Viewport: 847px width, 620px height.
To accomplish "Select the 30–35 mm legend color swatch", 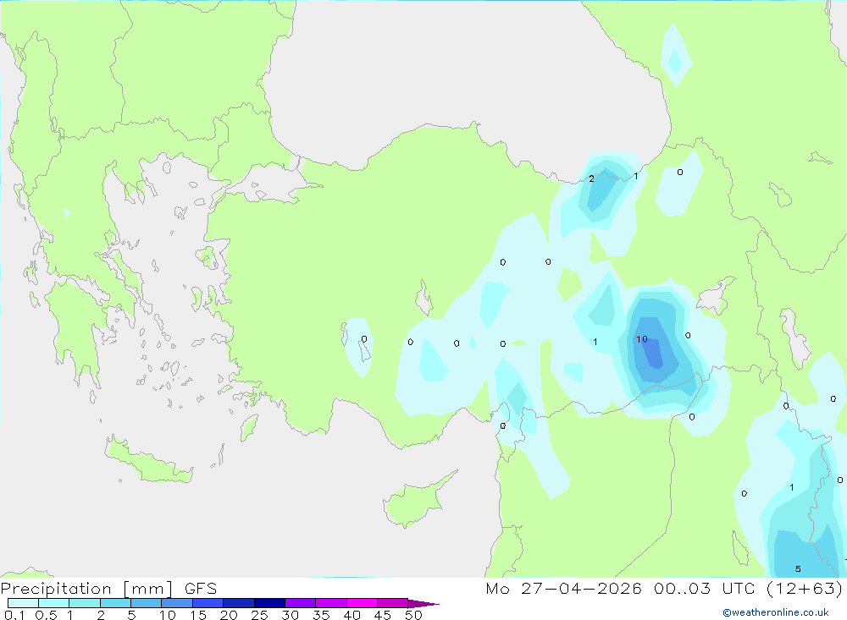I will pyautogui.click(x=300, y=603).
